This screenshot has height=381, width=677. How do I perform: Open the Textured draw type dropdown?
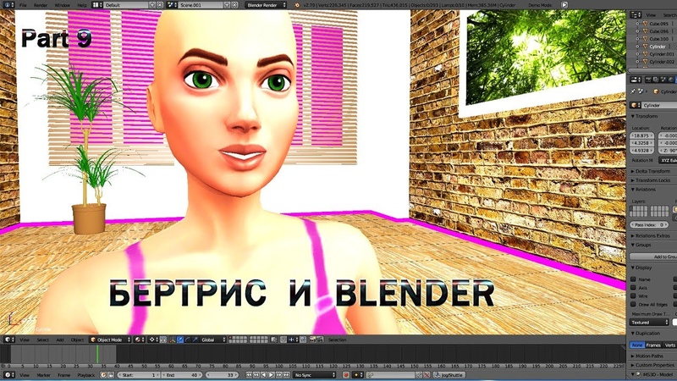[649, 323]
